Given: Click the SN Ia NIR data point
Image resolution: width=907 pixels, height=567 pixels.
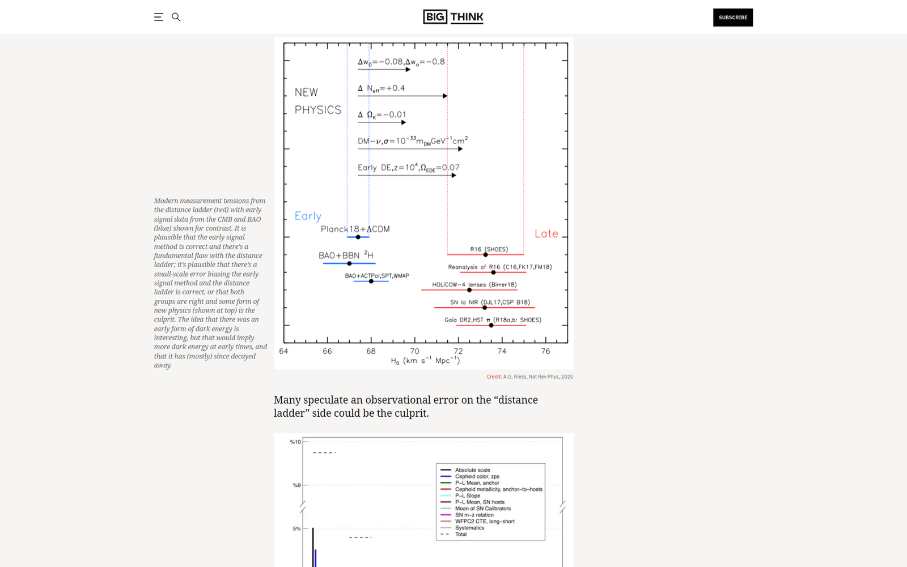Looking at the screenshot, I should [x=484, y=307].
